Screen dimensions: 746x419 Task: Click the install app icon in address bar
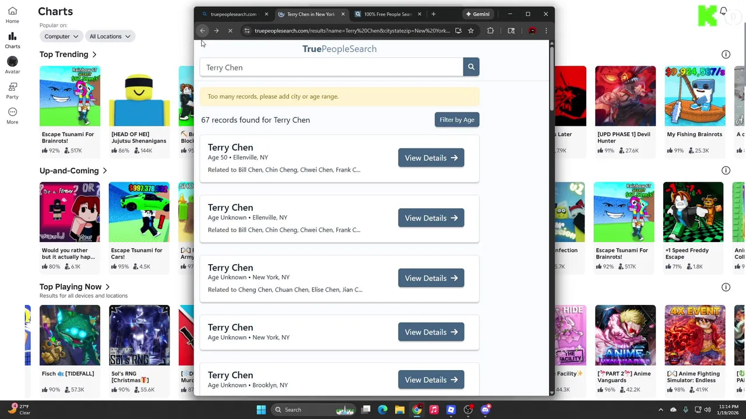pos(458,31)
